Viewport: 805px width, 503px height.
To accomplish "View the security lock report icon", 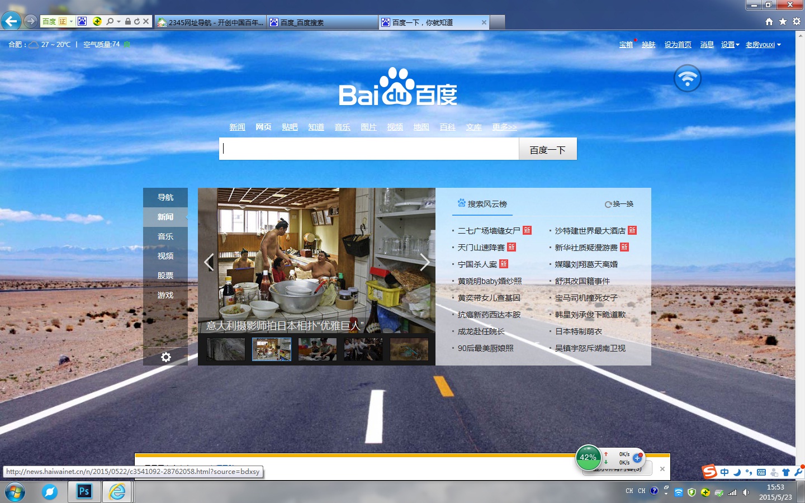I will 128,21.
